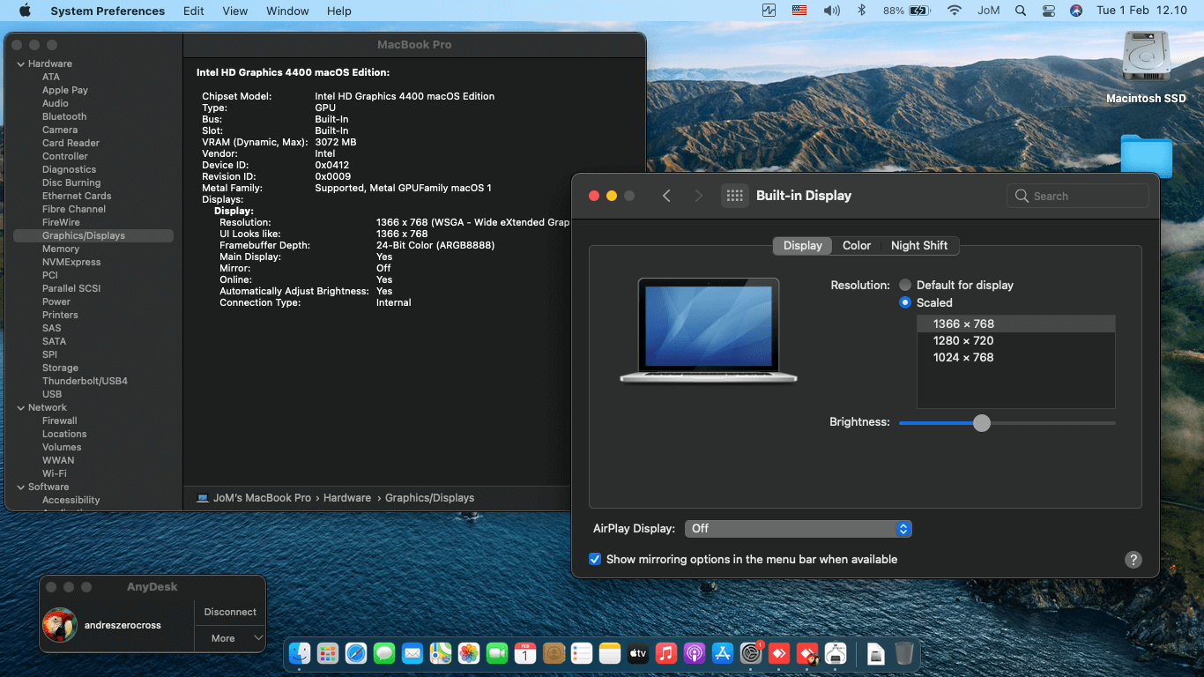Open the Window menu in the menu bar
Viewport: 1204px width, 677px height.
pyautogui.click(x=287, y=11)
